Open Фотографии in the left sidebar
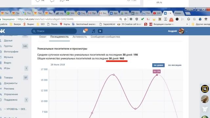 point(11,52)
